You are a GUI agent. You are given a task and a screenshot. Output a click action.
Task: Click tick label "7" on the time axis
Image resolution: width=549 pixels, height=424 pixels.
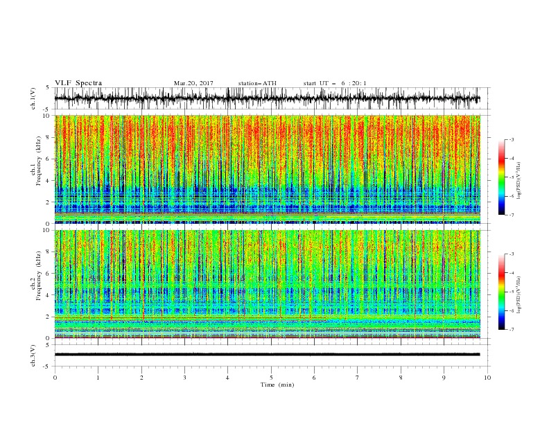click(x=357, y=378)
